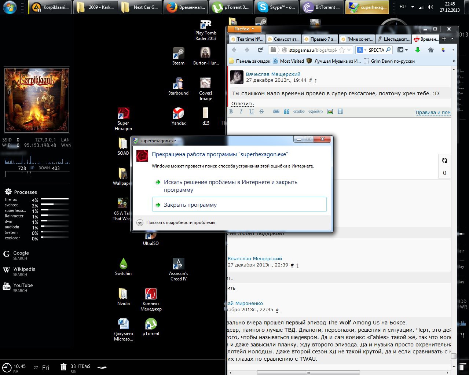Expand 'Показать подробности проблемы' details

pos(140,223)
